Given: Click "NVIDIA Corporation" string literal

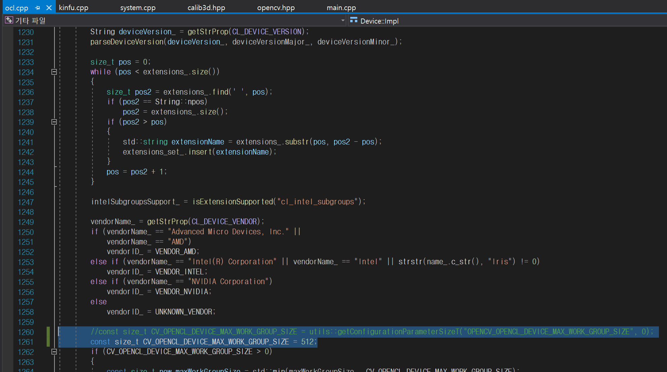Looking at the screenshot, I should [x=228, y=281].
